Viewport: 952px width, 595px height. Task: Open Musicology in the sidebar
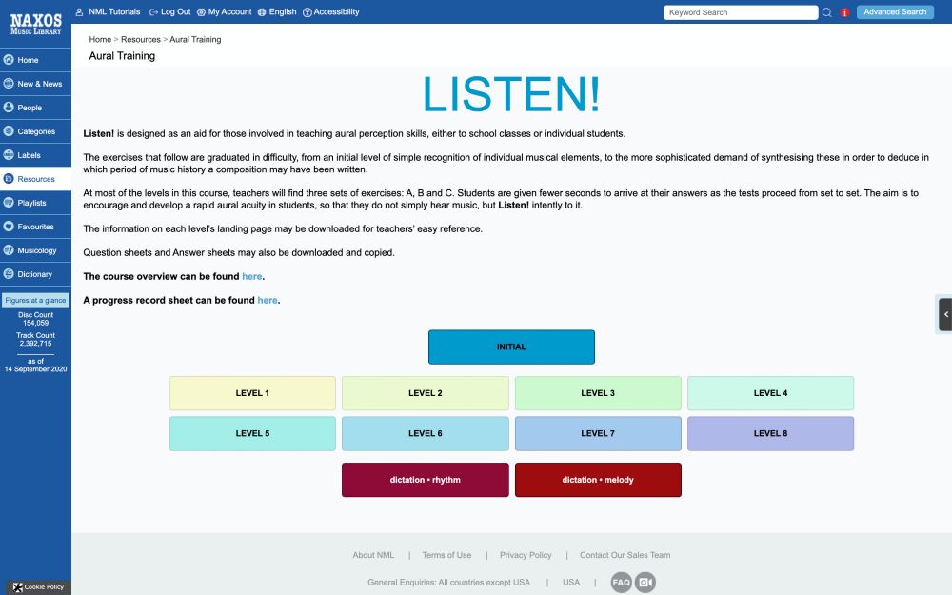35,250
